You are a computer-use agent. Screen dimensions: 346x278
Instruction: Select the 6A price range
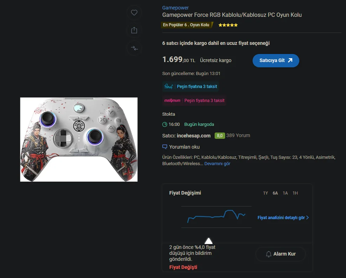click(275, 193)
